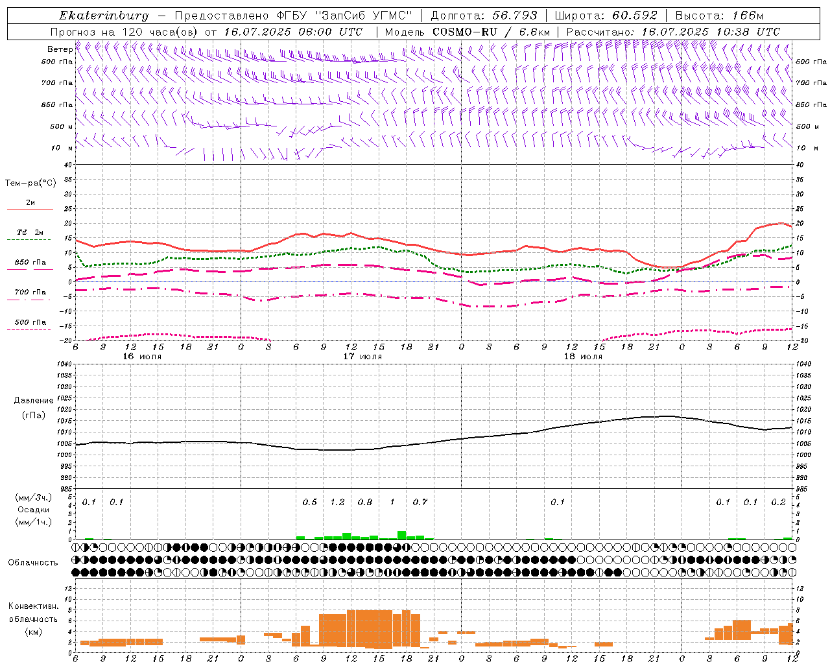Click the pink dotted legend line under '500 гПа'
Viewport: 830px width, 664px height.
click(x=29, y=329)
